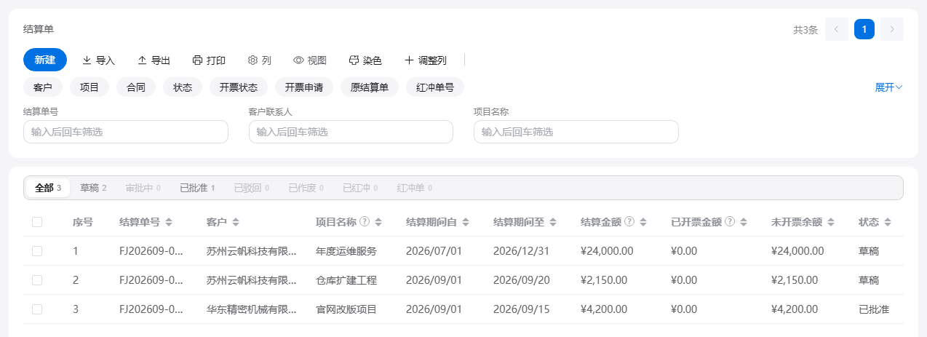Open the 状态 filter chip
The height and width of the screenshot is (337, 927).
click(x=183, y=87)
